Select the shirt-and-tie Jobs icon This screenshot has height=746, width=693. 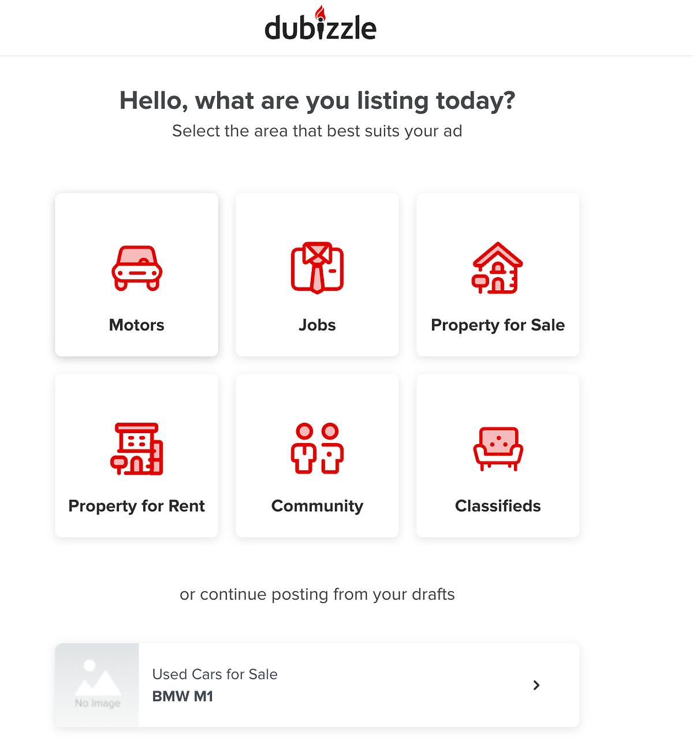click(x=317, y=268)
